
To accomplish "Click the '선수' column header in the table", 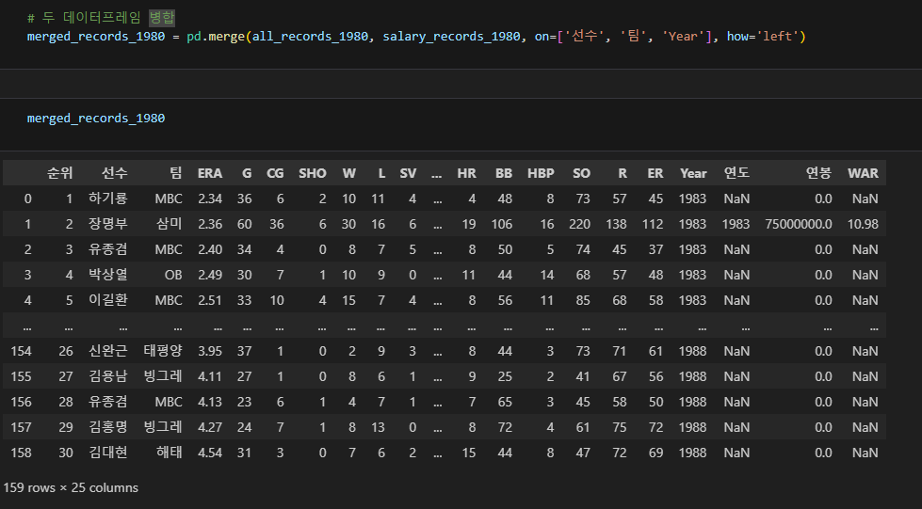I will click(x=114, y=173).
